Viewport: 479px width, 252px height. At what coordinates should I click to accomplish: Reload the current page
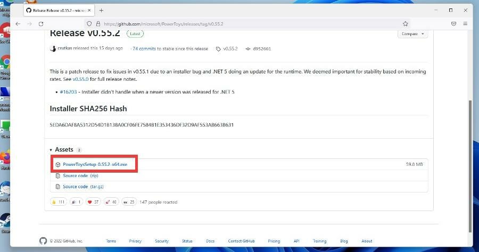coord(41,24)
